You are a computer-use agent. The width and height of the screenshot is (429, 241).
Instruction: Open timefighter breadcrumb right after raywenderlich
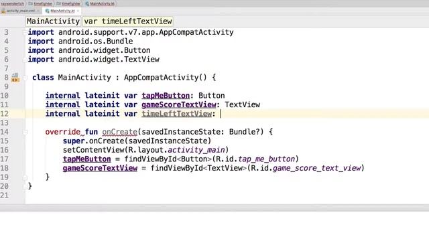click(40, 3)
